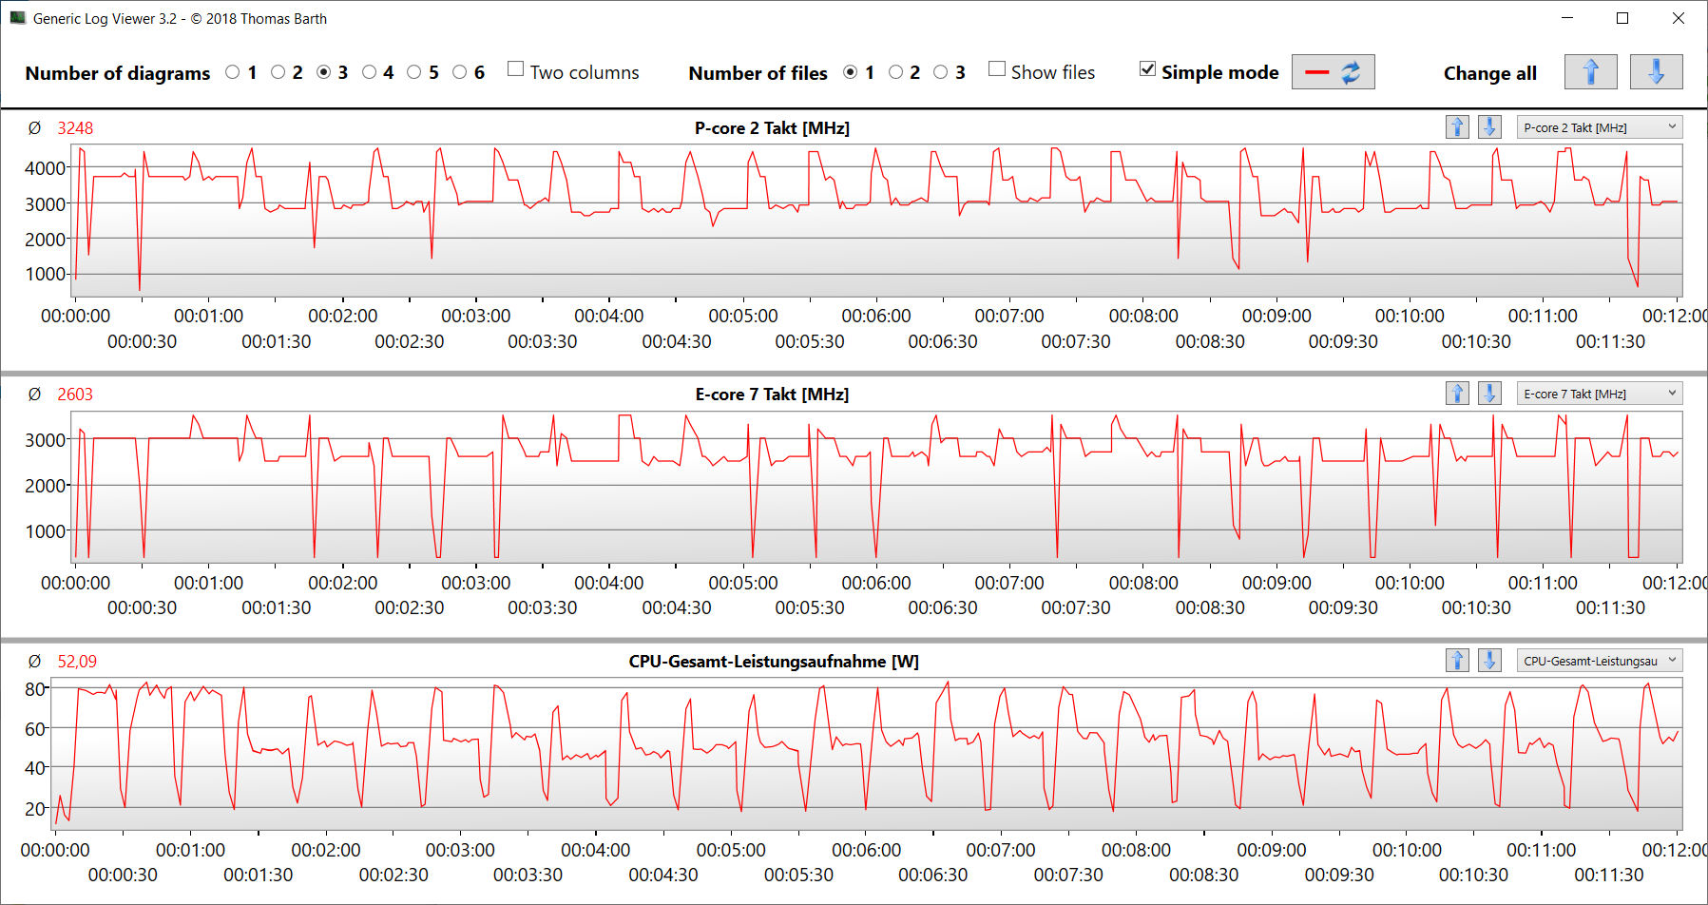Click up arrow for P-core 2 Takt diagram
Screen dimensions: 1708x905
(x=1457, y=127)
